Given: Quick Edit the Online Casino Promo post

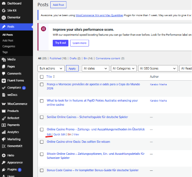Looking at the screenshot, I should (59, 135).
